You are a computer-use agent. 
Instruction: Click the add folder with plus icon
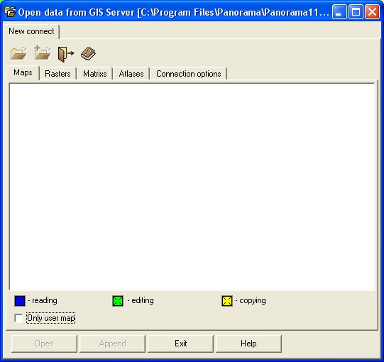pos(43,53)
